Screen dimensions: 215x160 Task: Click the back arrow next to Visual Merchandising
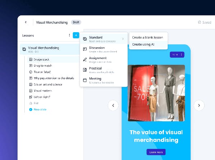click(x=26, y=22)
